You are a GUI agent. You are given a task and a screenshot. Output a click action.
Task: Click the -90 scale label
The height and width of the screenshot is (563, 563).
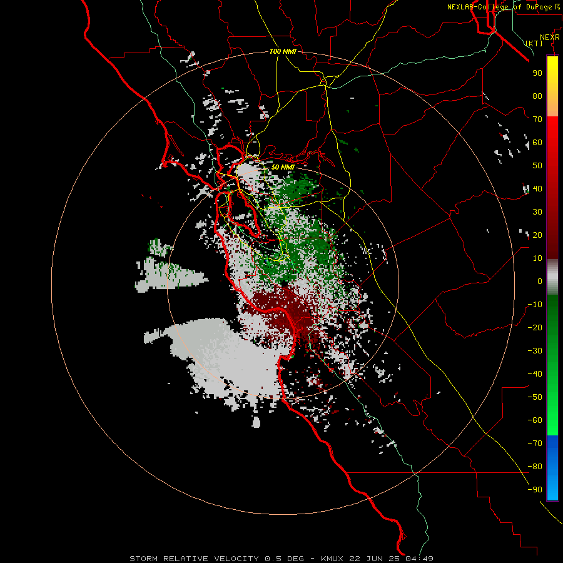[535, 490]
